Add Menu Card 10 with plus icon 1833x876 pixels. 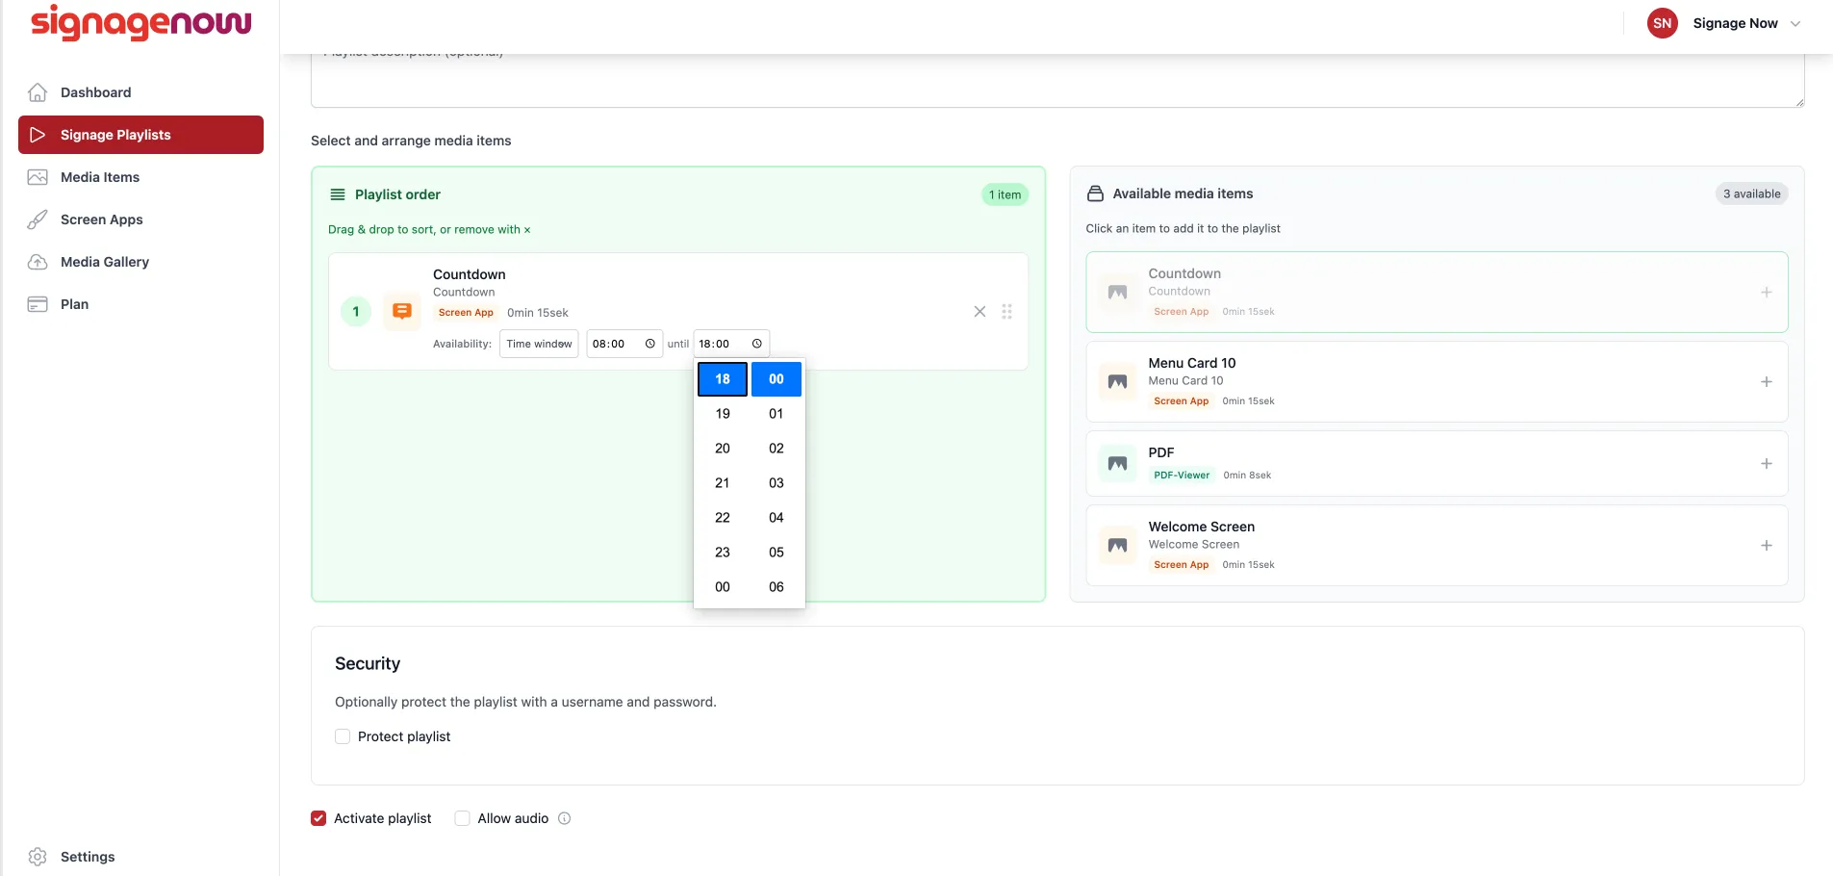[1767, 382]
